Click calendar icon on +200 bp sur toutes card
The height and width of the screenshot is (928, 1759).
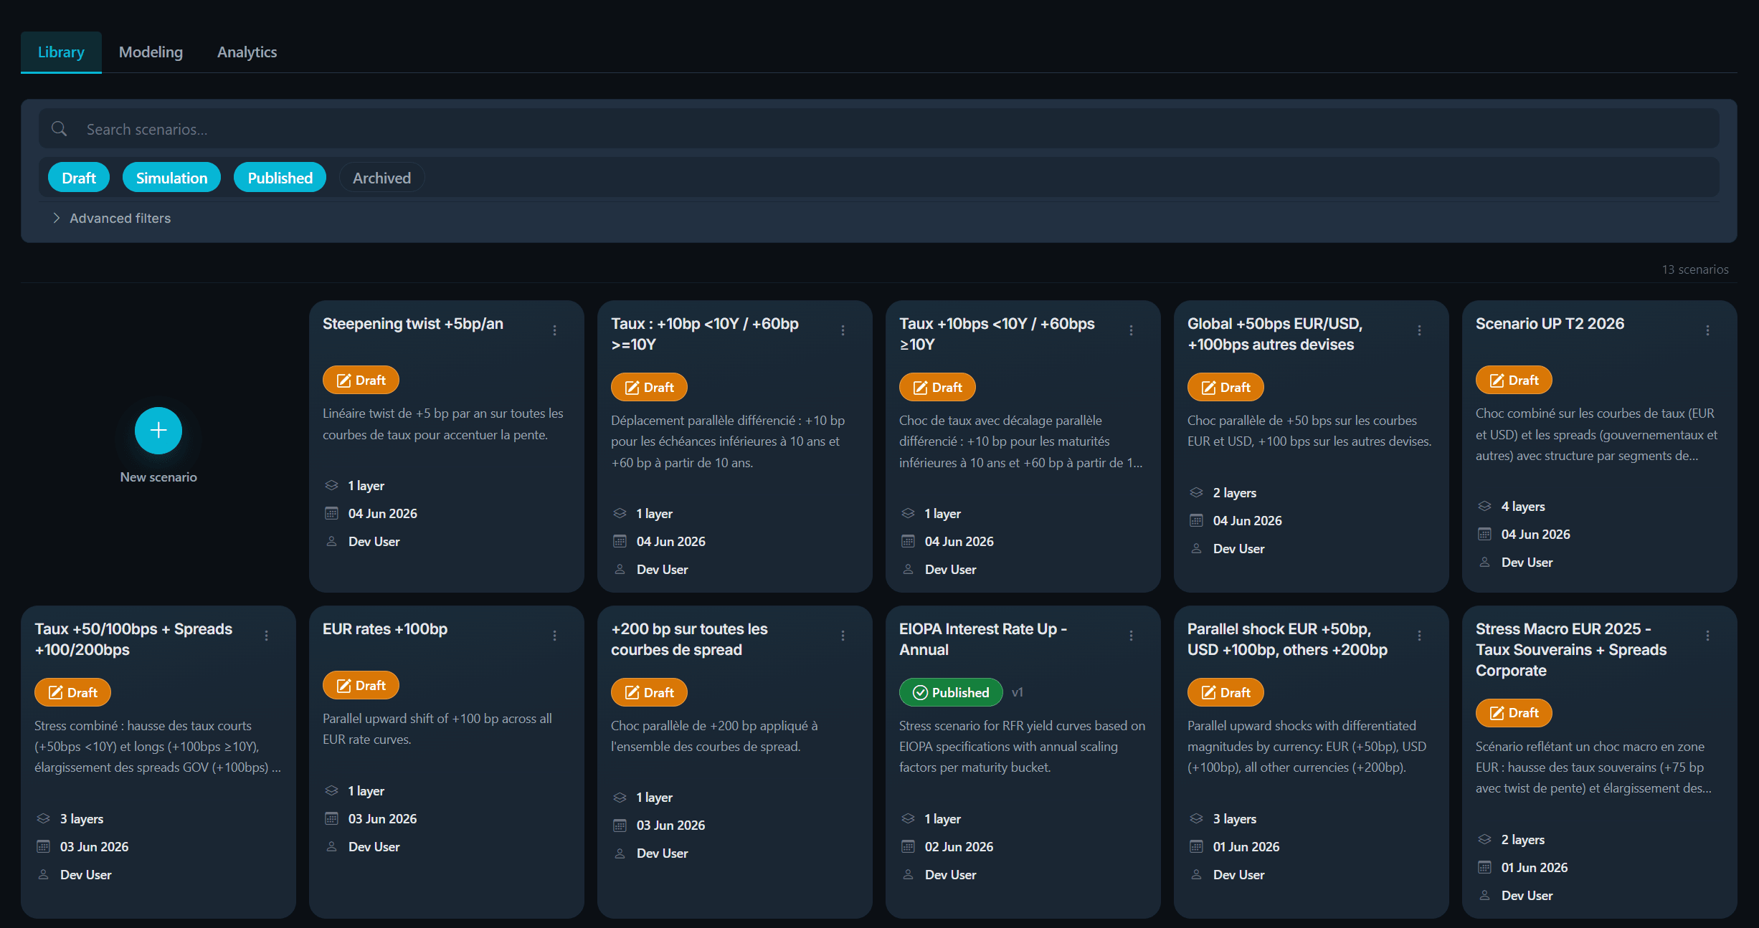point(620,826)
